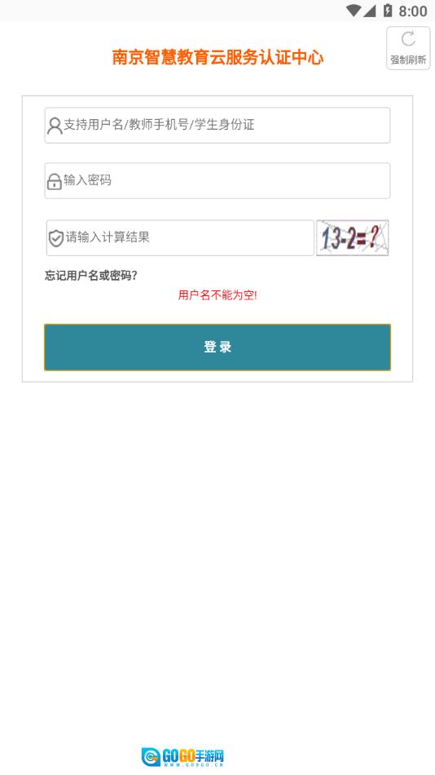The image size is (435, 775).
Task: Tap the Wi-Fi icon in the status bar
Action: coord(354,11)
